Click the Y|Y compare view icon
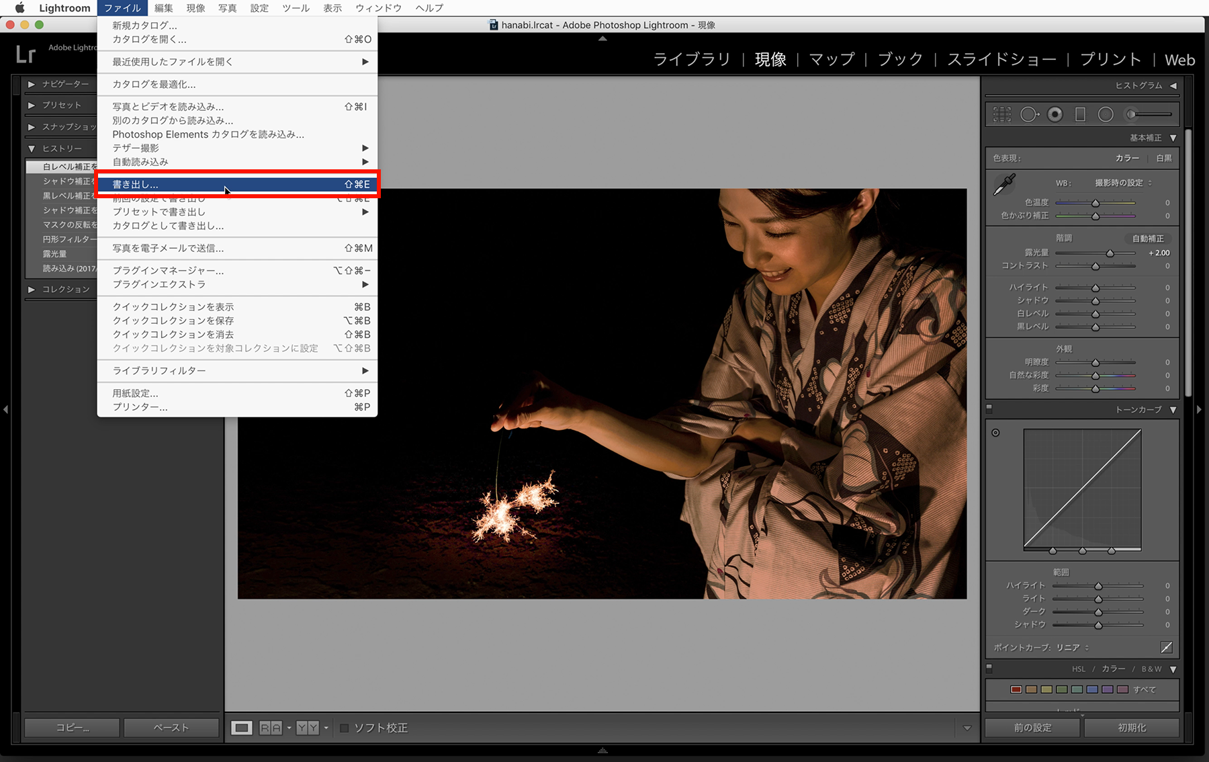 [308, 728]
